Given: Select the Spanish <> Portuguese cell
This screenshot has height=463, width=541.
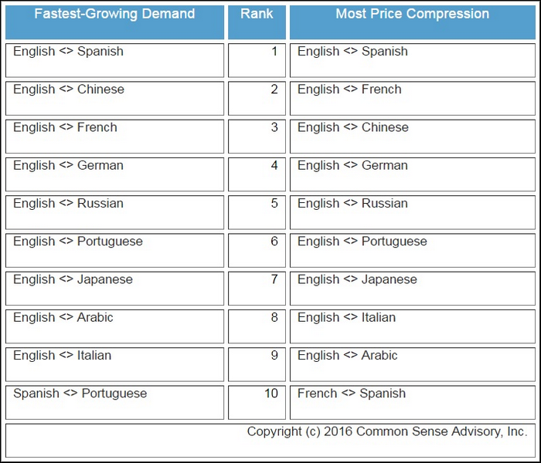Looking at the screenshot, I should [x=80, y=394].
